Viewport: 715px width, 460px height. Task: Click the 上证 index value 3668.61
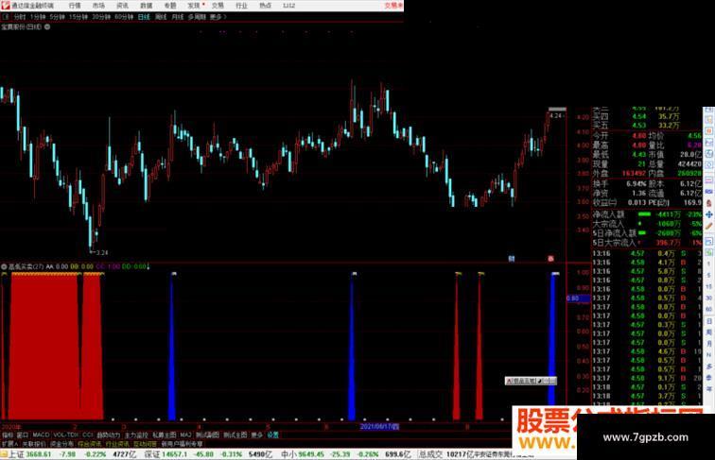pos(39,454)
